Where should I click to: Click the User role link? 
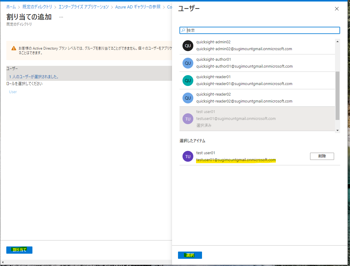(13, 92)
